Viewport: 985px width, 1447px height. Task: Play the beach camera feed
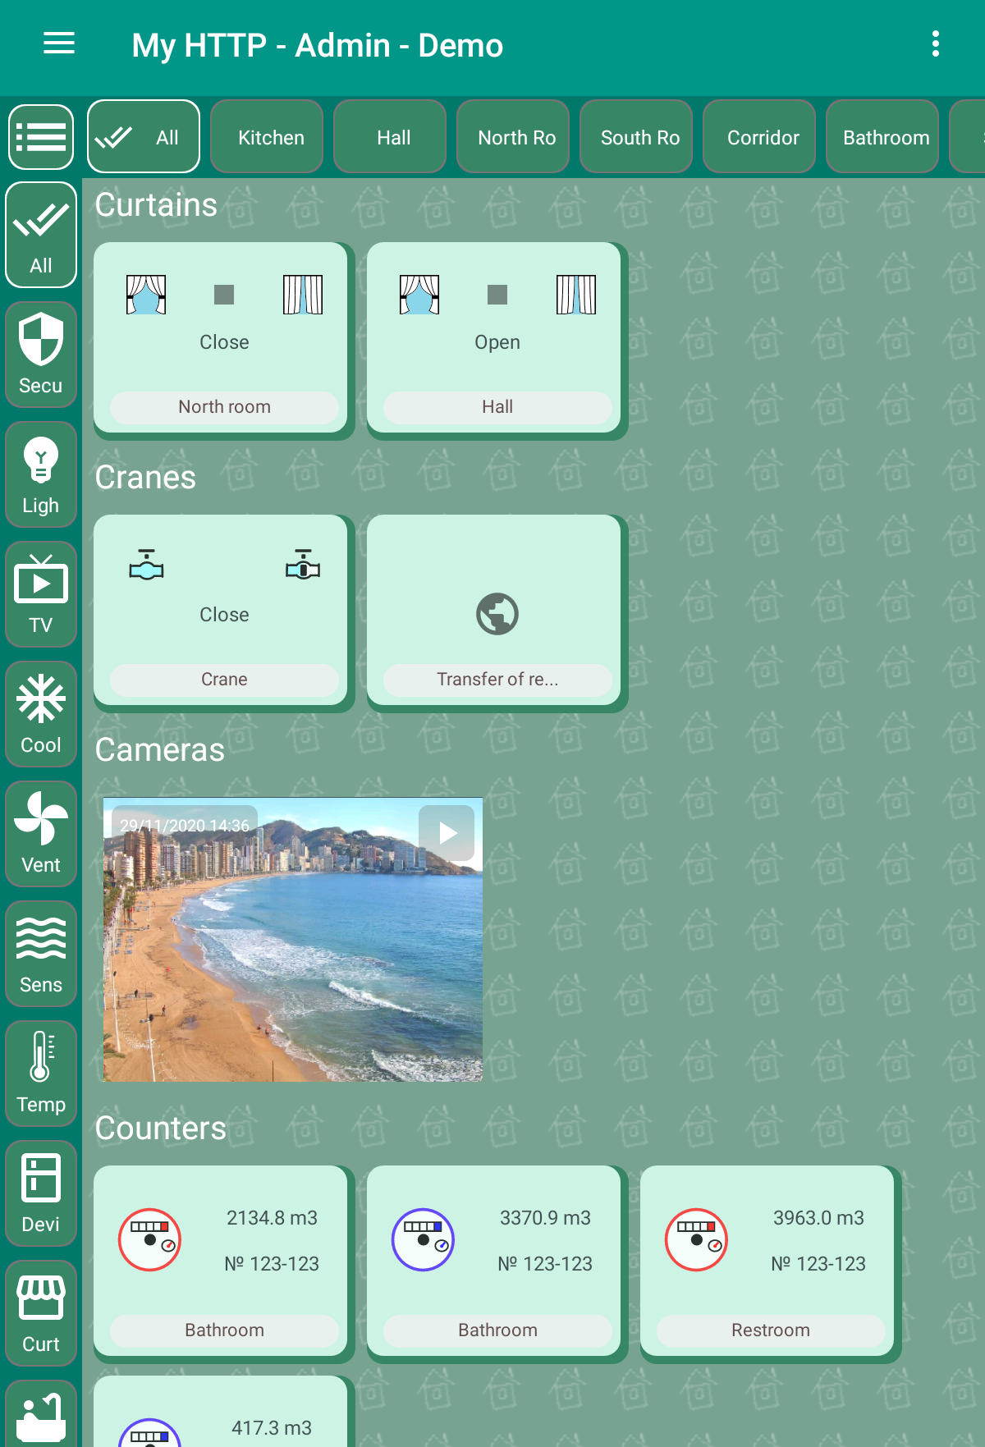(x=447, y=833)
